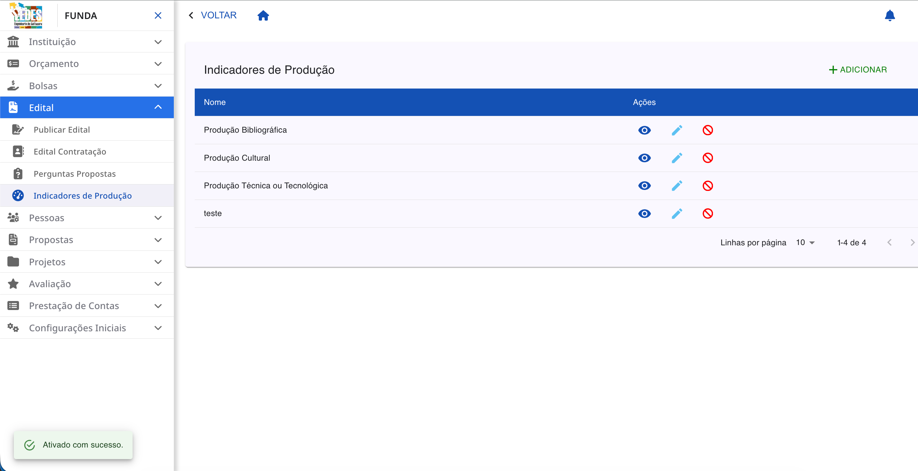Open Publicar Edital menu item
Viewport: 918px width, 471px height.
(x=87, y=129)
